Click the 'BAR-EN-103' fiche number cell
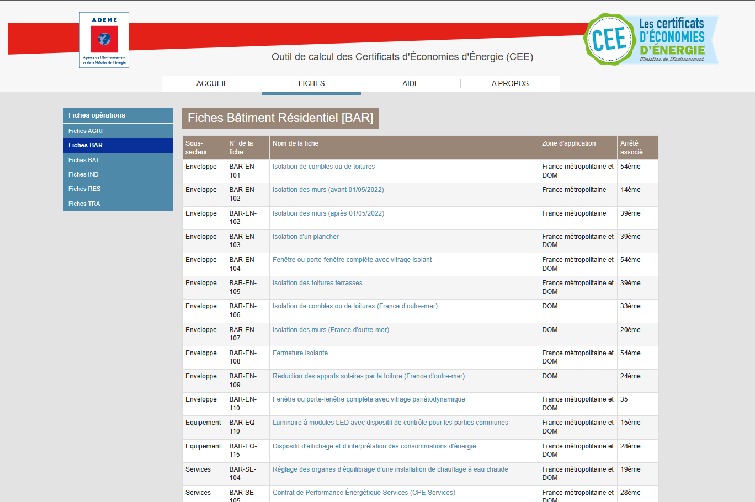Screen dimensions: 755x502 (x=248, y=241)
